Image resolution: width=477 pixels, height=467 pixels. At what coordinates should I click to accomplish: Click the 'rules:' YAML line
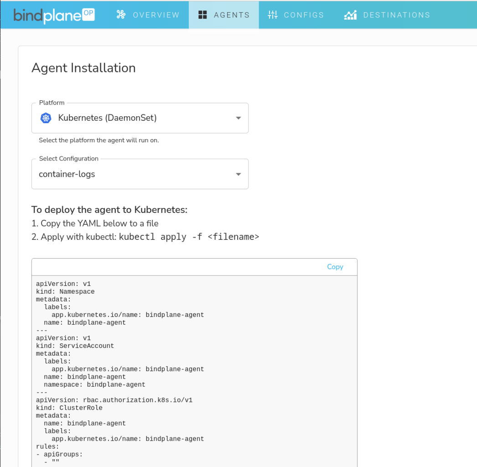[x=47, y=446]
